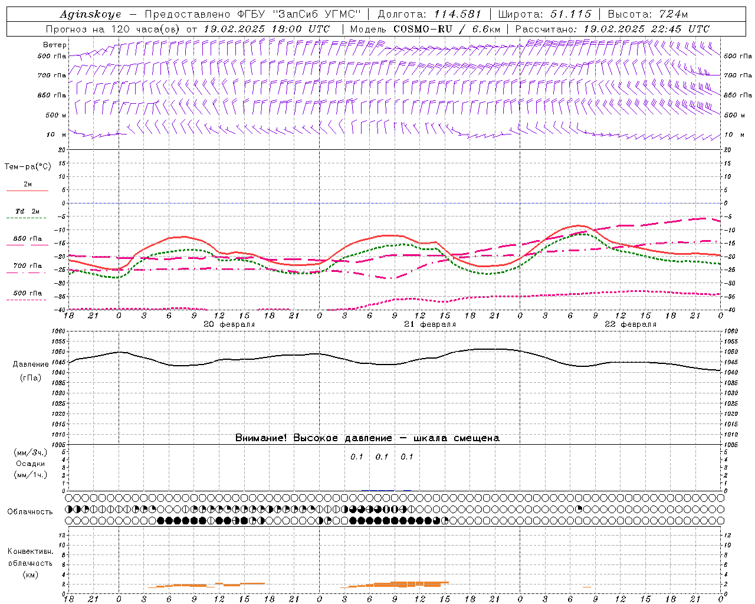Select the (мм/1ч.) precipitation unit label
The image size is (755, 604).
tap(31, 475)
